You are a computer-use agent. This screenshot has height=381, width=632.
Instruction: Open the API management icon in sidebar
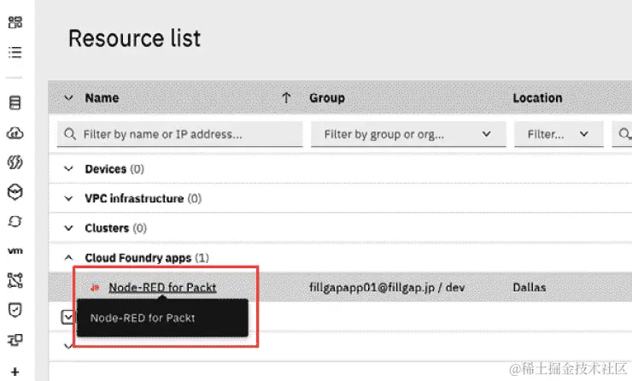click(x=15, y=340)
